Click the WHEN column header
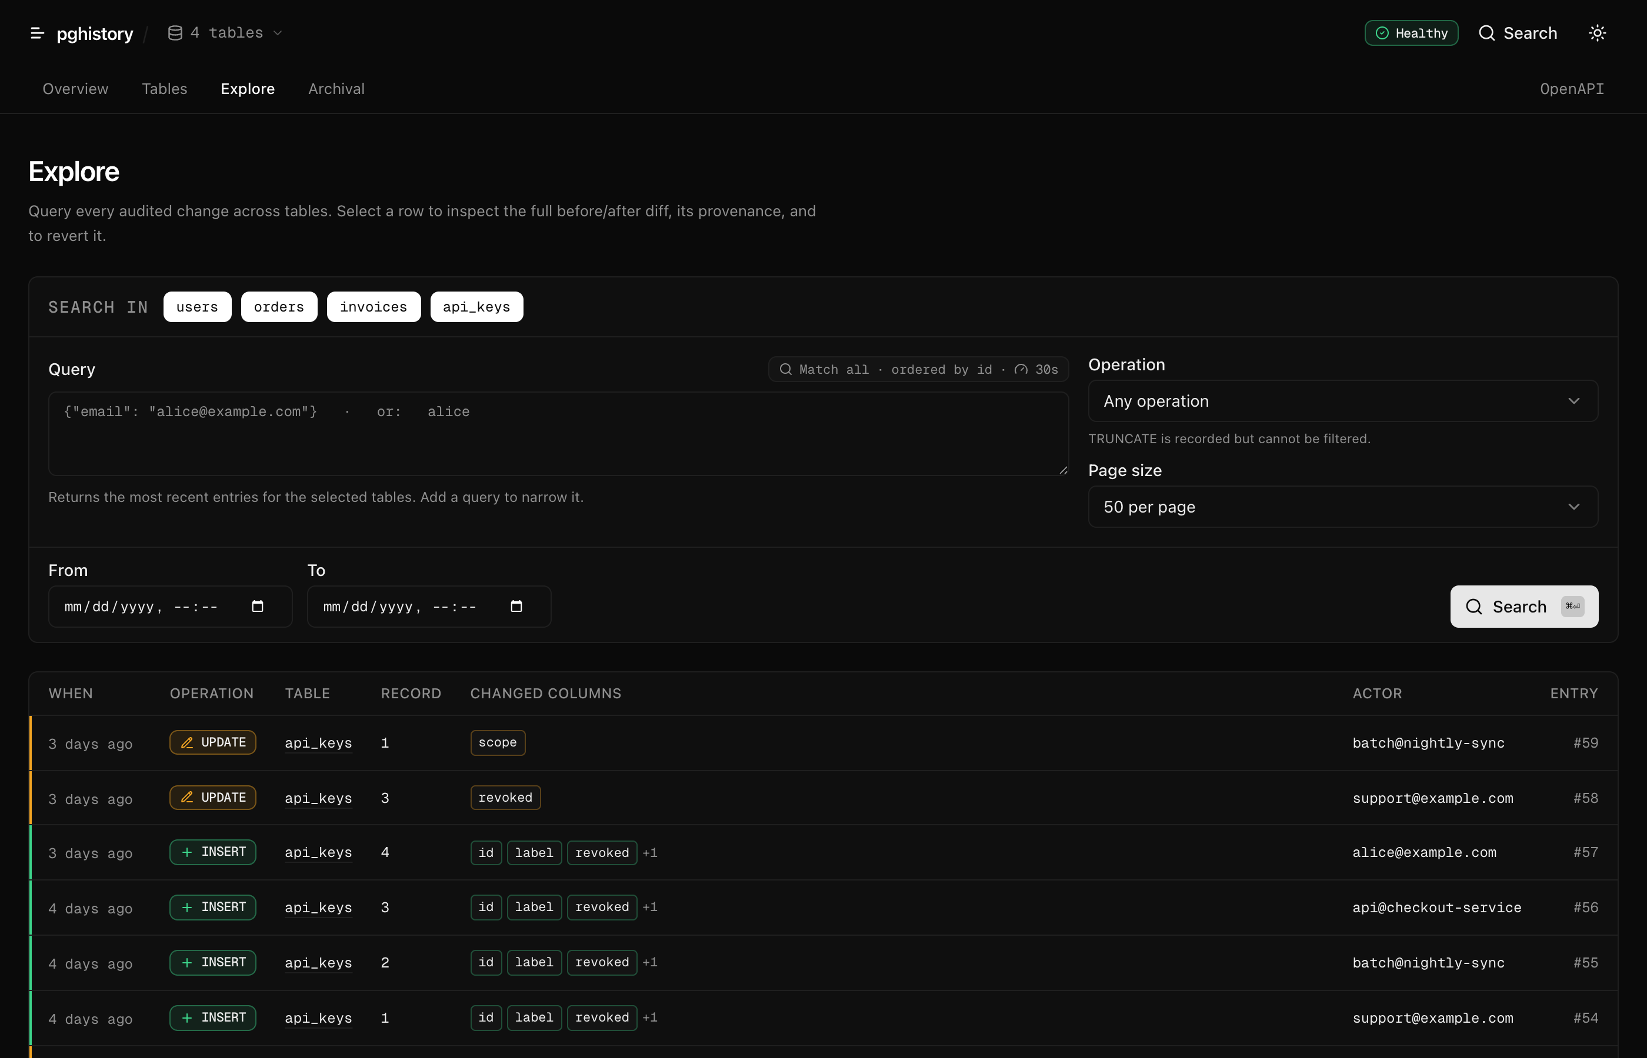The width and height of the screenshot is (1647, 1058). pyautogui.click(x=71, y=693)
